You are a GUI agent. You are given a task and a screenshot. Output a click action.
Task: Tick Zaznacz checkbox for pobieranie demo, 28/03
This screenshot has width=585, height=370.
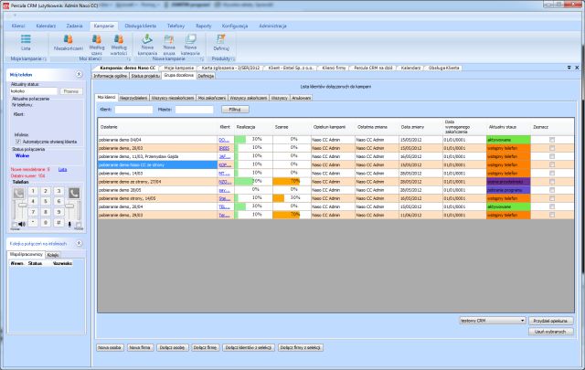[552, 148]
